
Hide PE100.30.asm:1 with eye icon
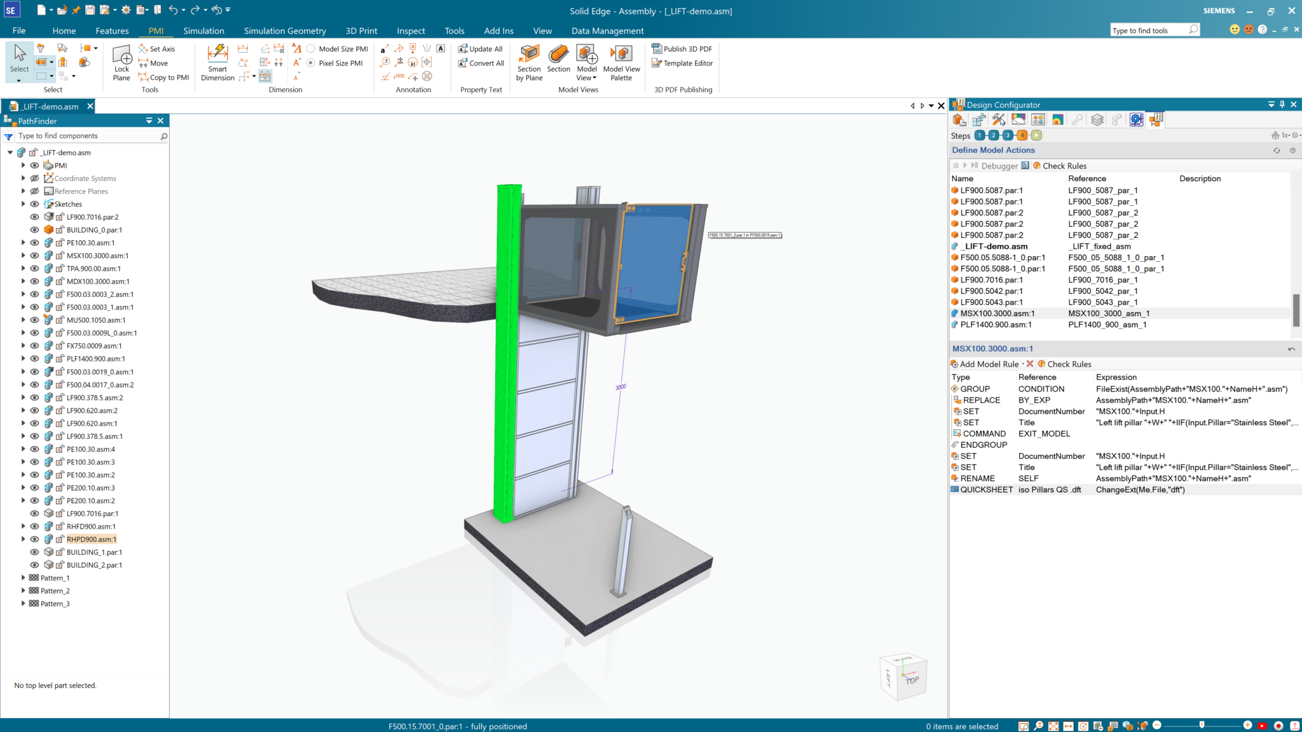(35, 243)
